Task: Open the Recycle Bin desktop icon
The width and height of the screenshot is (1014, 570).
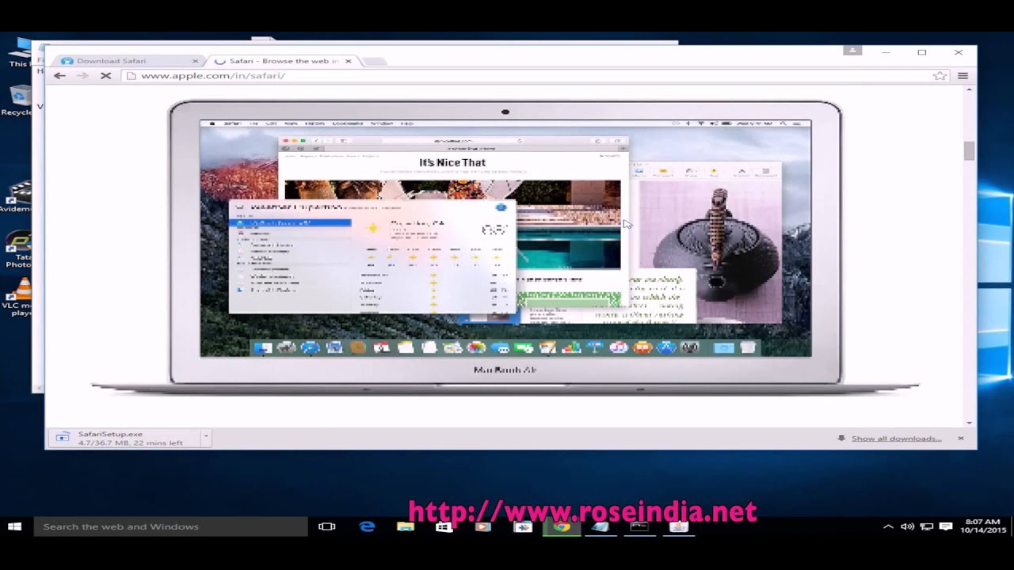Action: [x=16, y=101]
